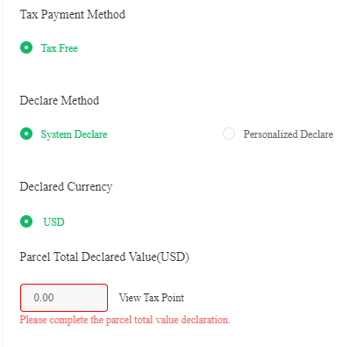Click the Declared Currency heading
This screenshot has height=347, width=350.
(66, 186)
